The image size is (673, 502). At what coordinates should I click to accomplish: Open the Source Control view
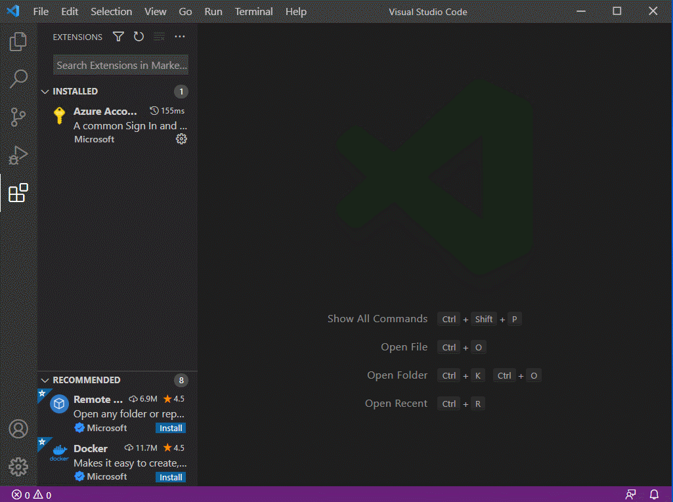(x=18, y=117)
